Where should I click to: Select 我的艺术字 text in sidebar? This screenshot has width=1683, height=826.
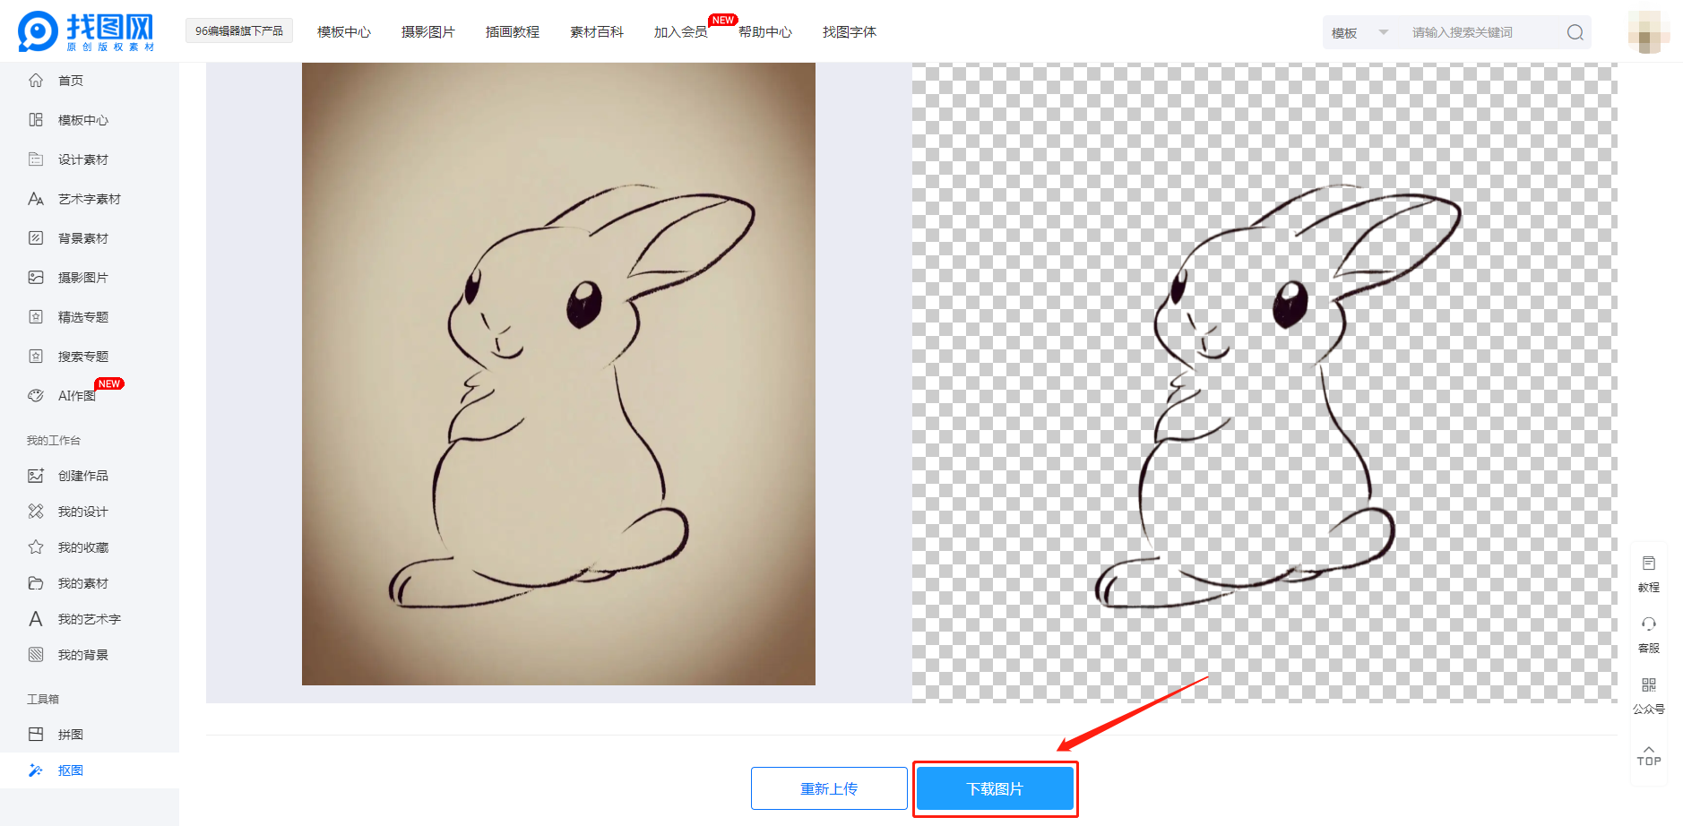tap(90, 619)
